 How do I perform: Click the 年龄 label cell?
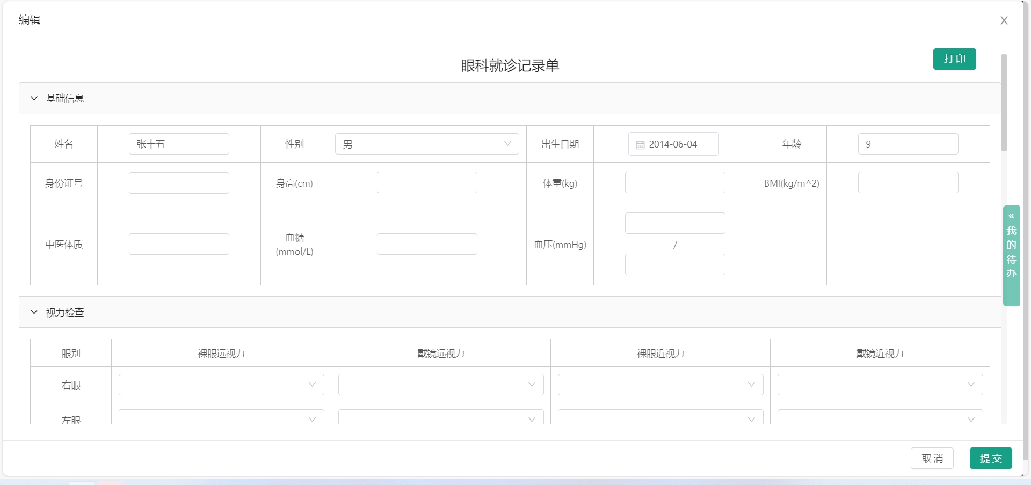pyautogui.click(x=792, y=144)
